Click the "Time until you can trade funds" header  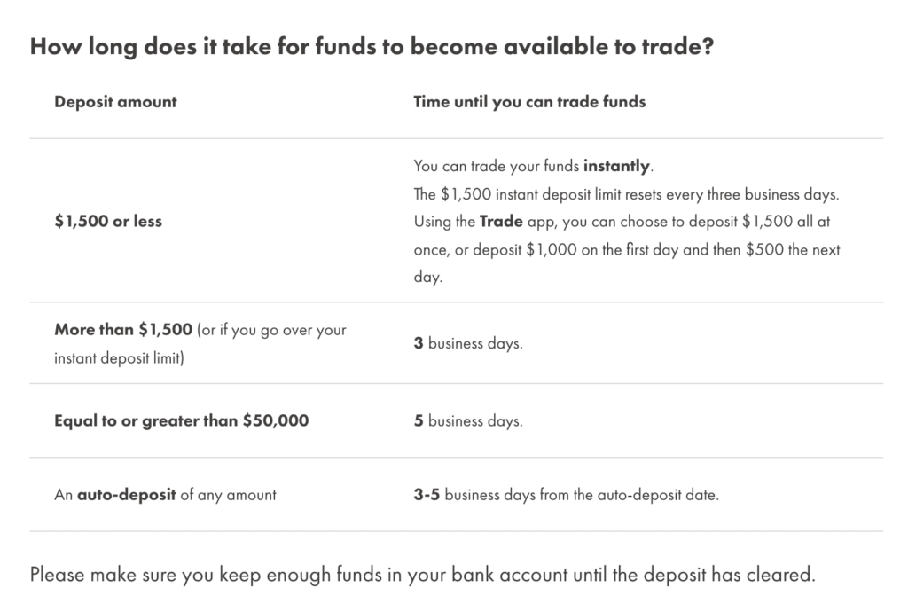pos(529,102)
